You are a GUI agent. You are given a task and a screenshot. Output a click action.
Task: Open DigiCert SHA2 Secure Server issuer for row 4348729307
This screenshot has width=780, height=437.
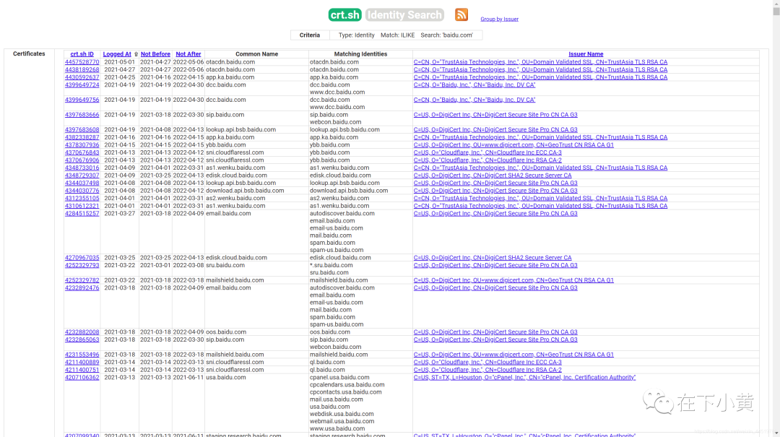pos(493,176)
